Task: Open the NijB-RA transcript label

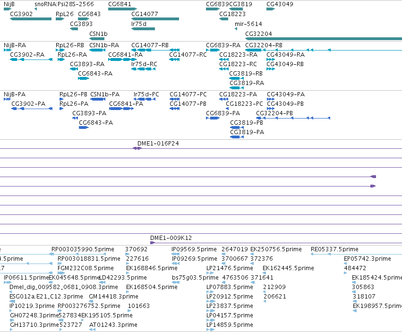Action: [x=15, y=45]
